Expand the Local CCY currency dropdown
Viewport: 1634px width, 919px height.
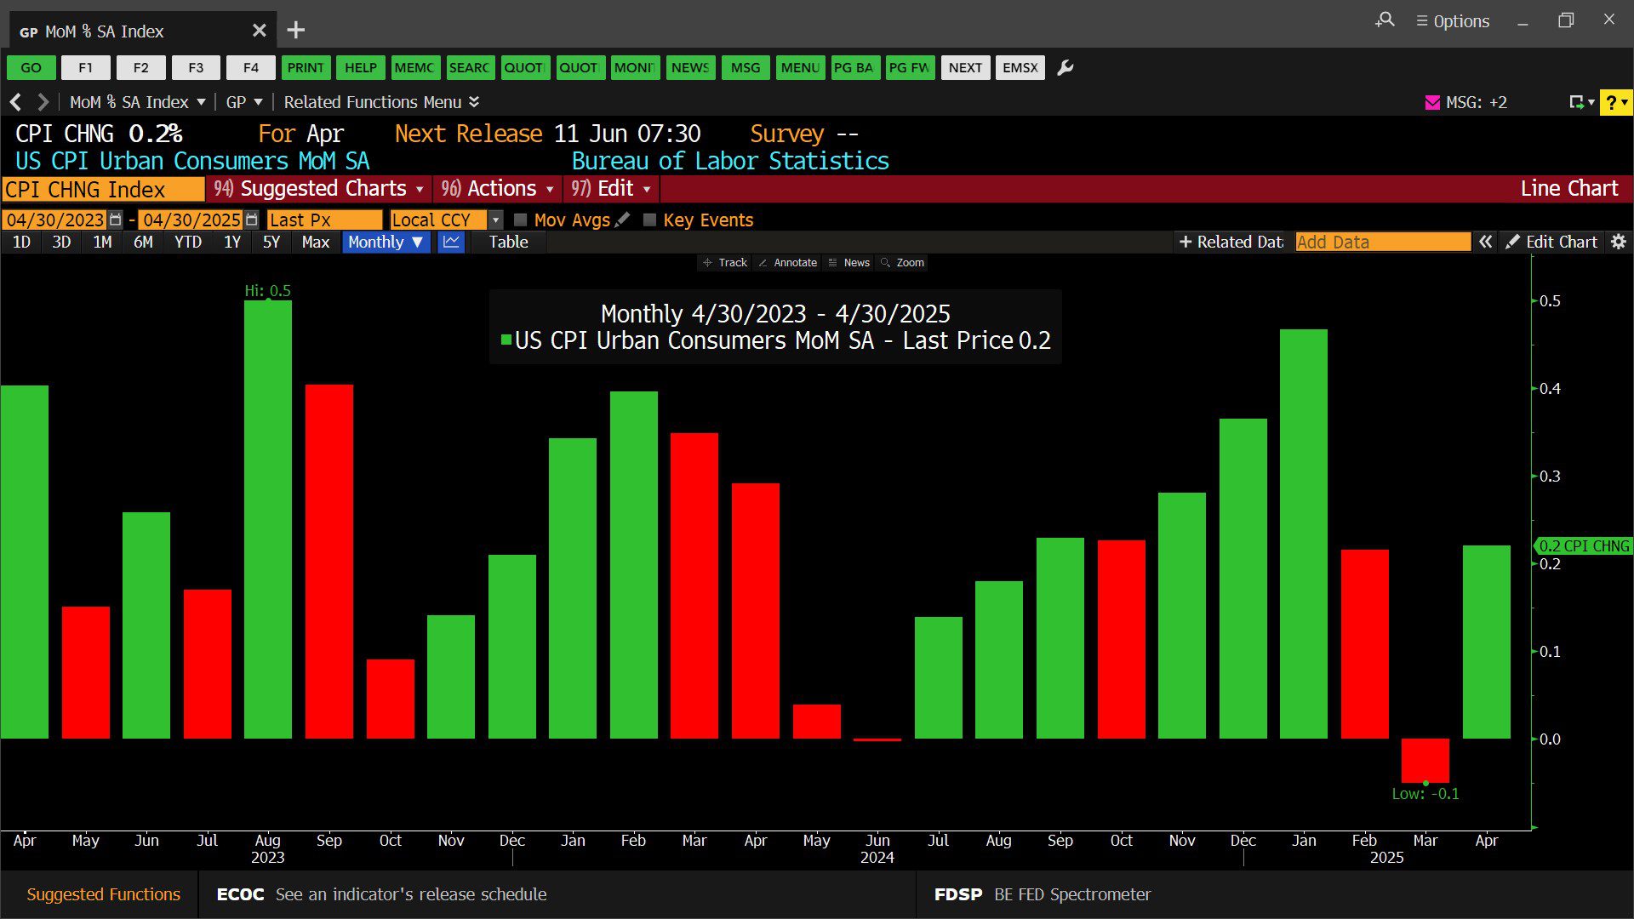pos(496,220)
